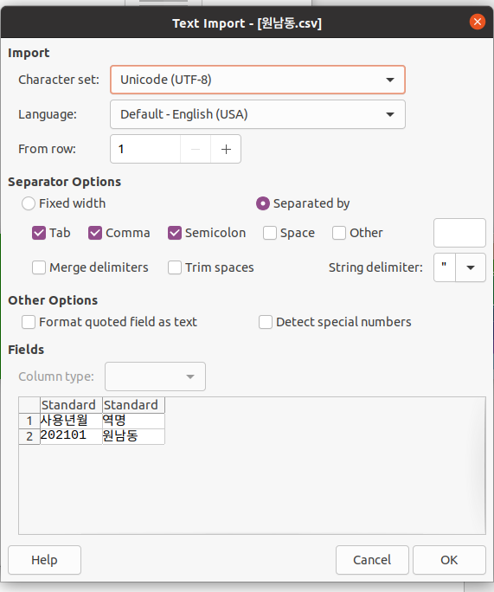Click the Help button
Image resolution: width=494 pixels, height=592 pixels.
click(44, 560)
